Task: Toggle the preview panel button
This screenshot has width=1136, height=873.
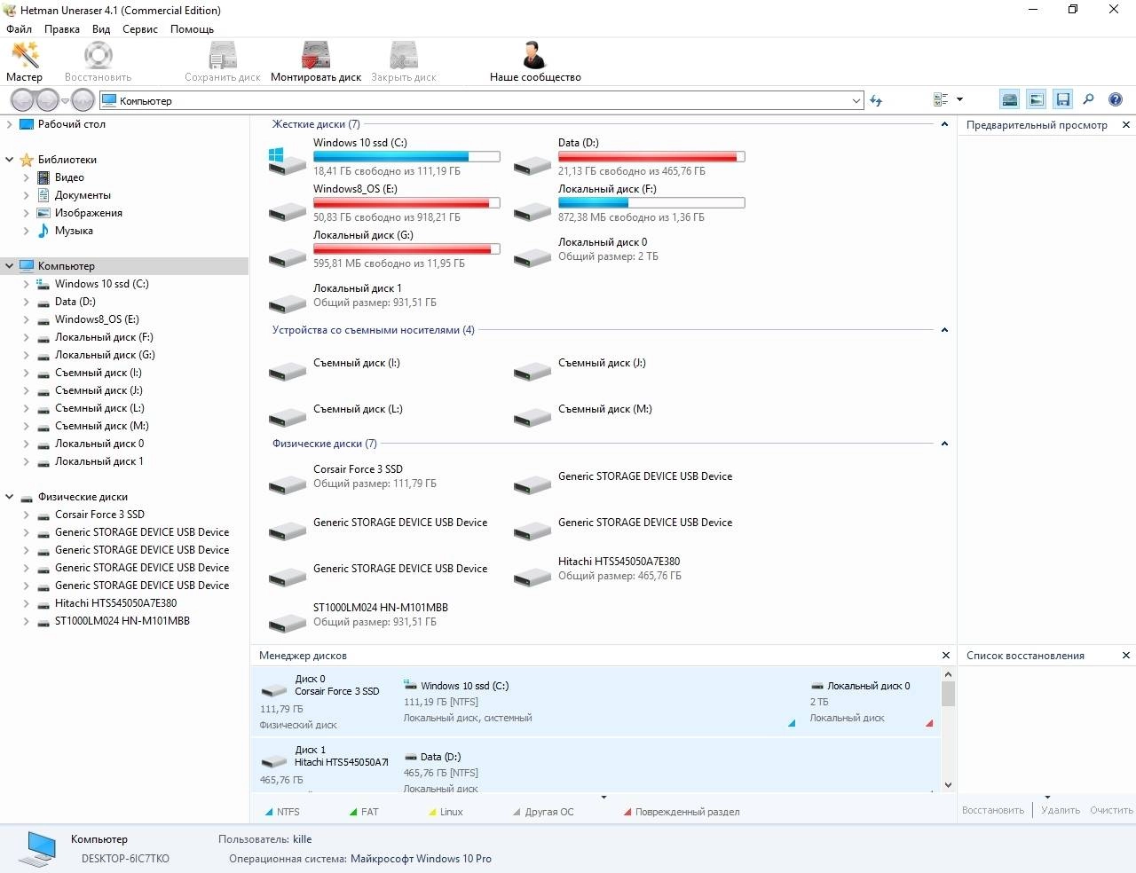Action: tap(1036, 99)
